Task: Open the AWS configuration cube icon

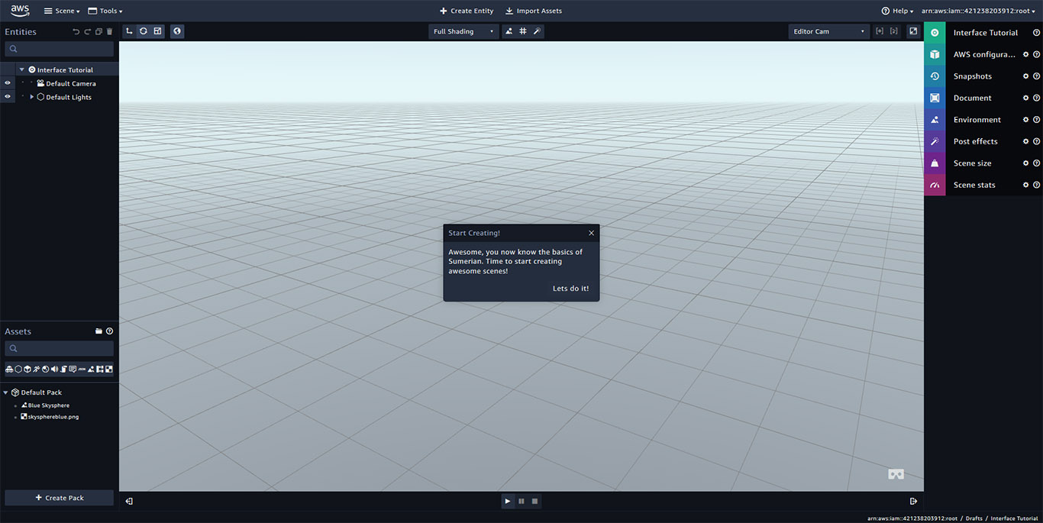Action: [x=935, y=54]
